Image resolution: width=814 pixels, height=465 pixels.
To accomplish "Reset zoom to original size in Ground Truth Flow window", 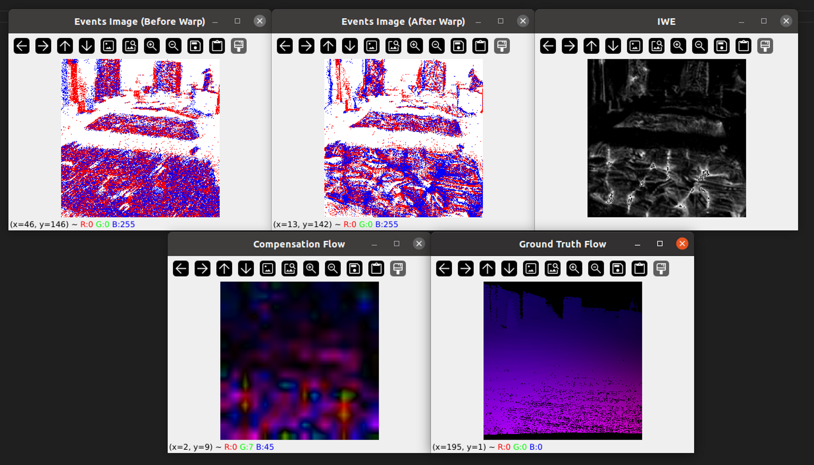I will 531,268.
